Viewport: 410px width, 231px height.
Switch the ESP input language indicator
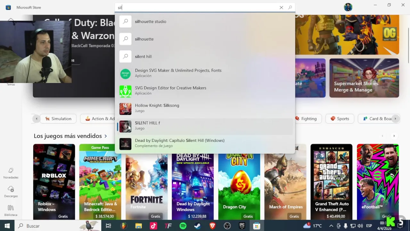click(x=369, y=226)
